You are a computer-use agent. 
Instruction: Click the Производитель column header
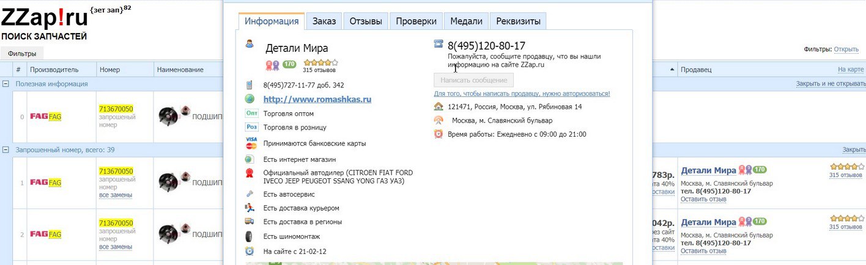tap(54, 70)
